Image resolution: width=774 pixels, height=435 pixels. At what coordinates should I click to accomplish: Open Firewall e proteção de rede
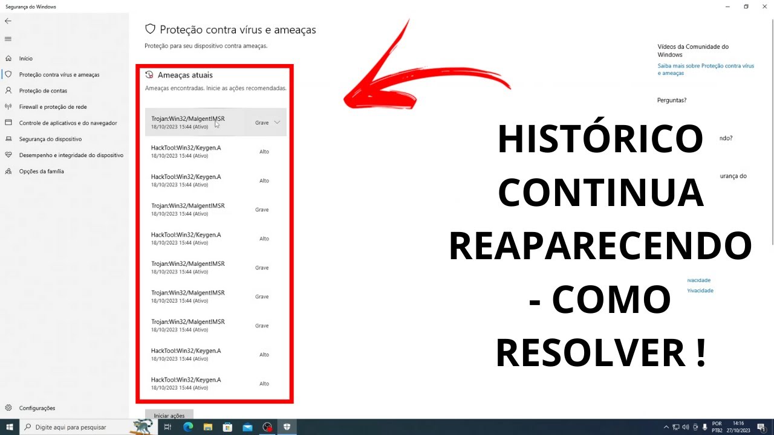[x=53, y=107]
